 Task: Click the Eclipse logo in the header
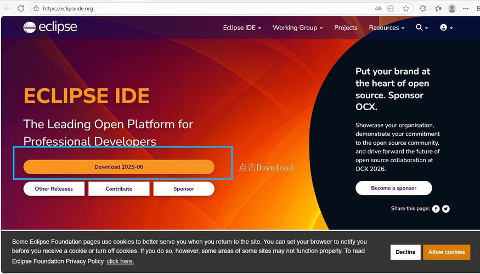point(50,27)
